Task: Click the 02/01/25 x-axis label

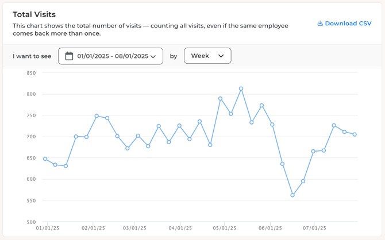Action: 93,228
